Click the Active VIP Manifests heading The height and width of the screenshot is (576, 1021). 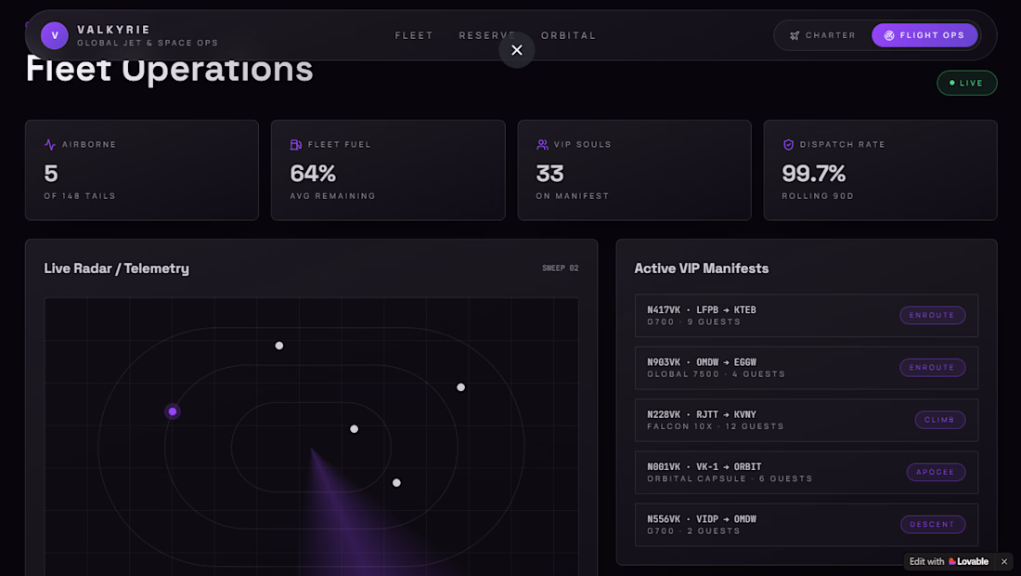(702, 268)
